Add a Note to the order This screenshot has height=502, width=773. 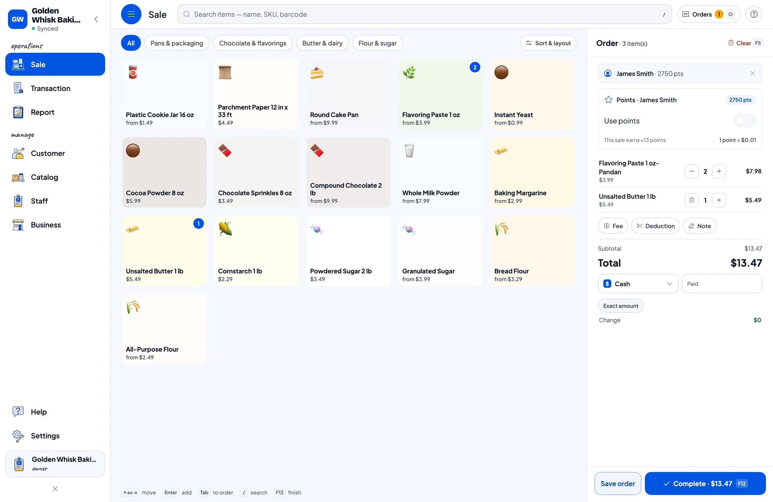(x=699, y=226)
